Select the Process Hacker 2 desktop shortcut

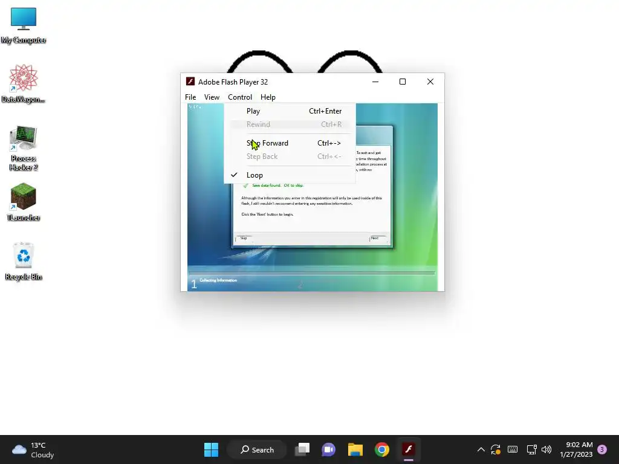click(24, 148)
